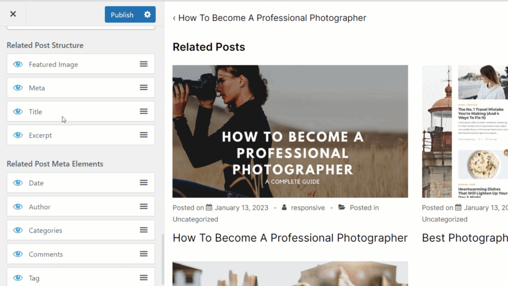508x286 pixels.
Task: Hide the Tag meta element
Action: pos(18,278)
